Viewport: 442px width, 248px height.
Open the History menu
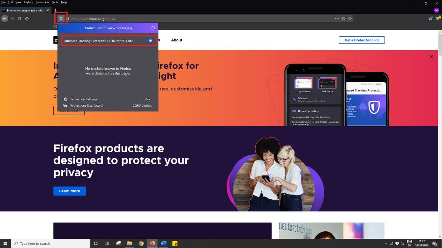(x=28, y=2)
